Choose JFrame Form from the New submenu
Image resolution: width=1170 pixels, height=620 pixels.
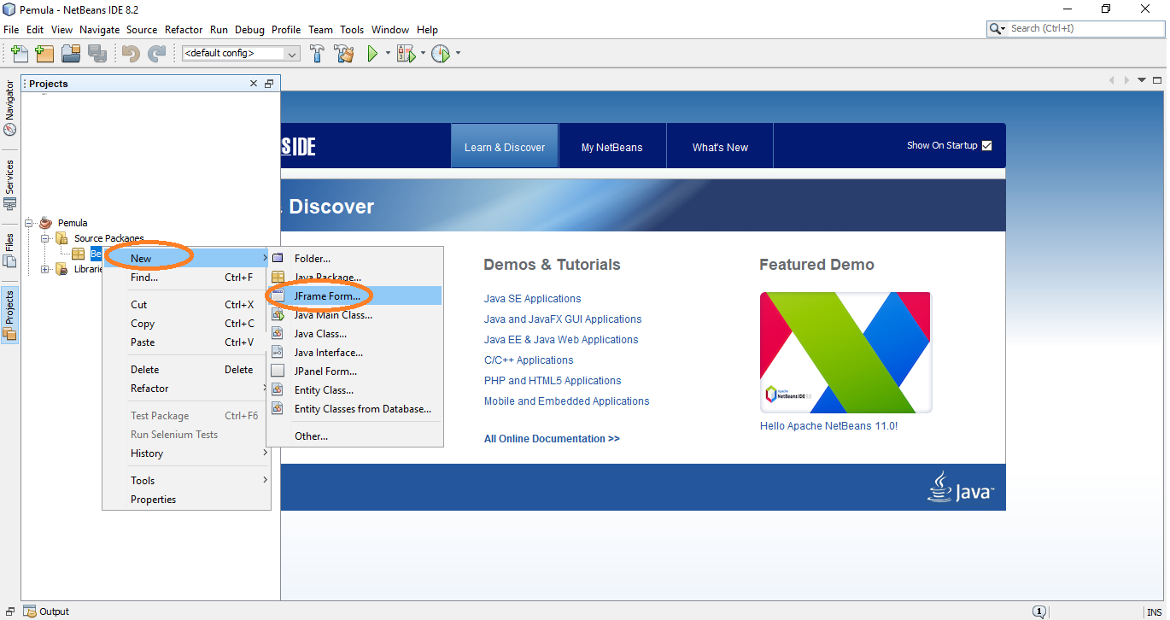329,295
